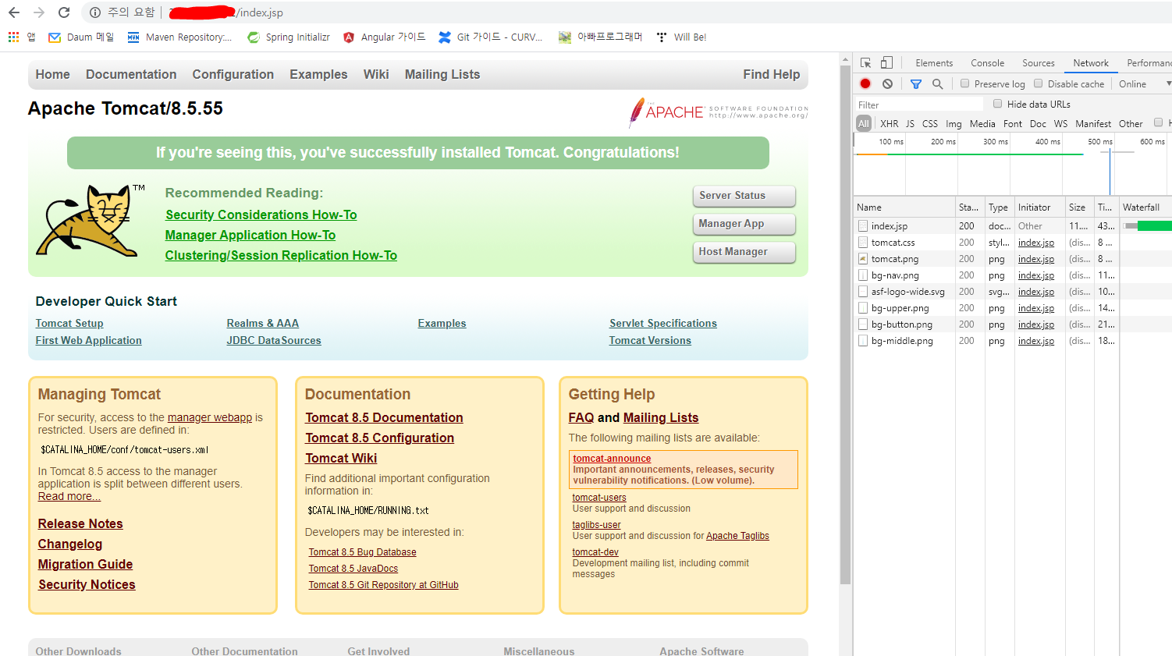Toggle the device toolbar icon in DevTools

(886, 62)
